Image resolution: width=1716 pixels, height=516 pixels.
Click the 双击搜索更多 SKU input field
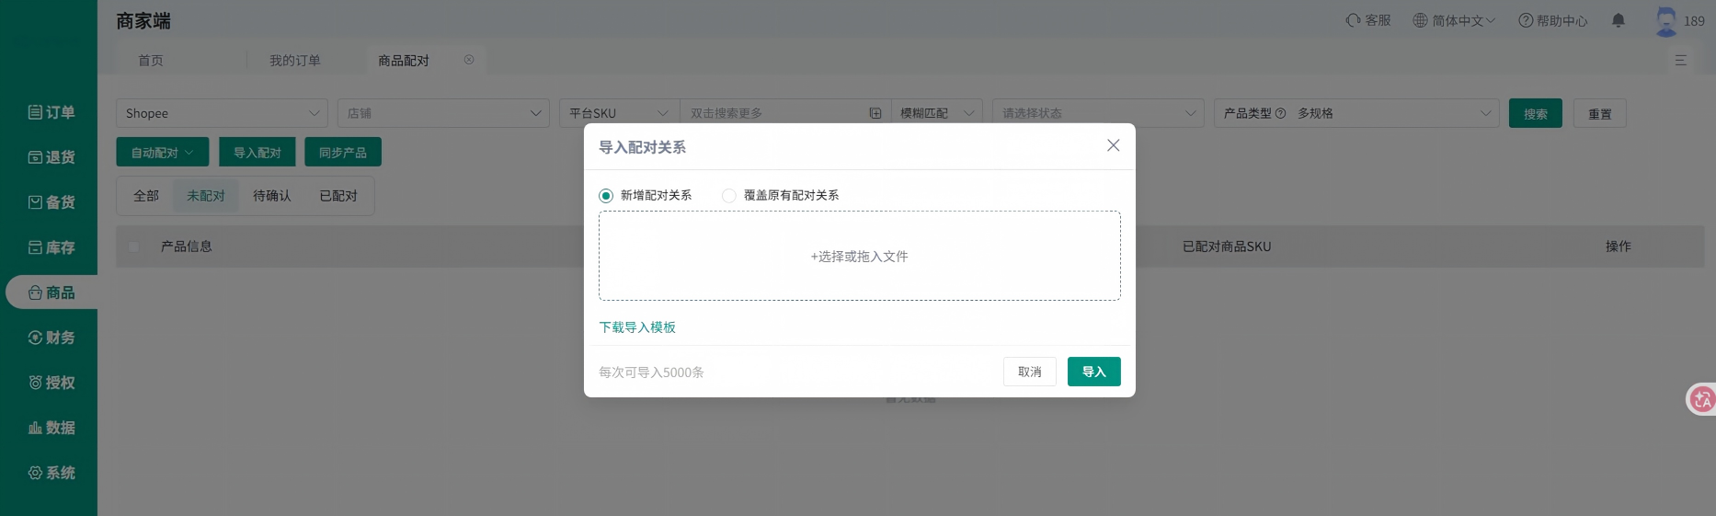pos(777,113)
